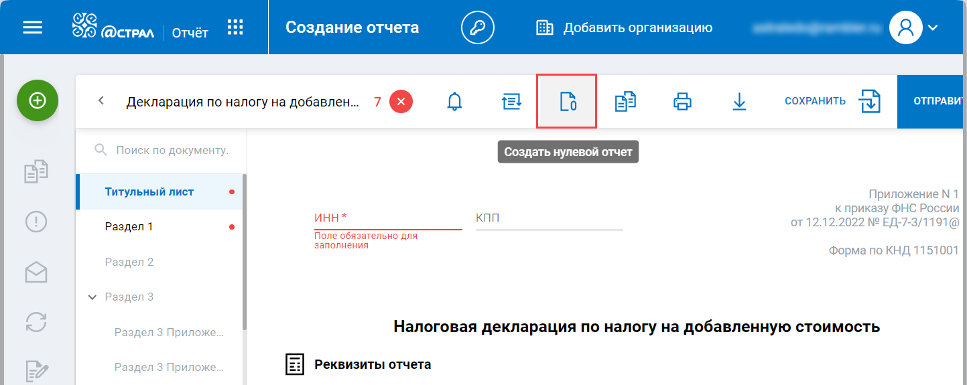Open the hamburger main menu
967x385 pixels.
(33, 27)
